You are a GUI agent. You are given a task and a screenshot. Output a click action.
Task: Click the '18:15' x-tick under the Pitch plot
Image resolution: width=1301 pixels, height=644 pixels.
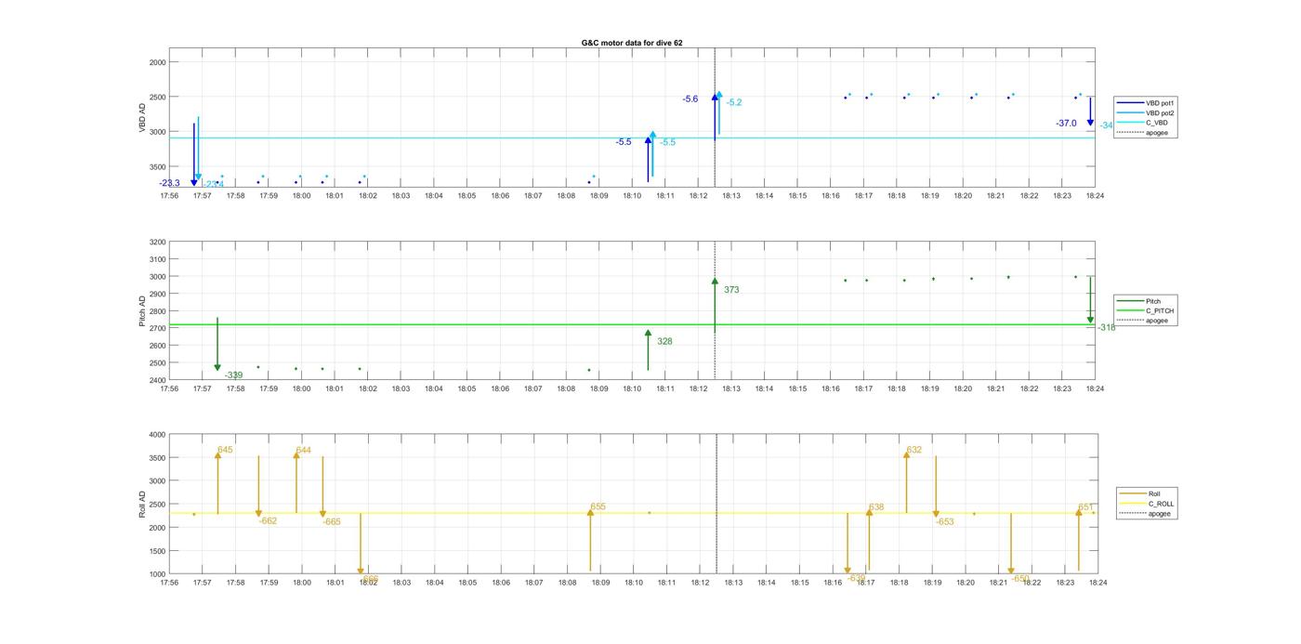797,389
